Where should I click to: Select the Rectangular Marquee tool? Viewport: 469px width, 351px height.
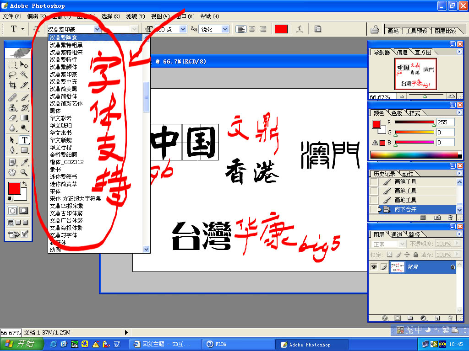12,65
